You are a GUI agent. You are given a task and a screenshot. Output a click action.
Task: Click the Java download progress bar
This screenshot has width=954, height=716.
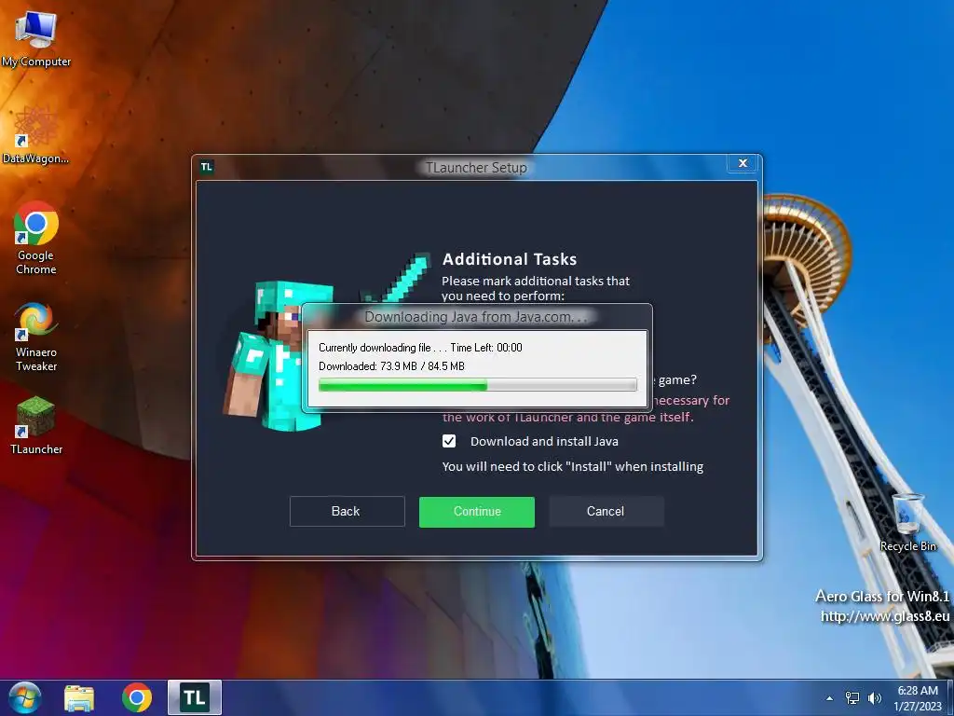(x=478, y=385)
